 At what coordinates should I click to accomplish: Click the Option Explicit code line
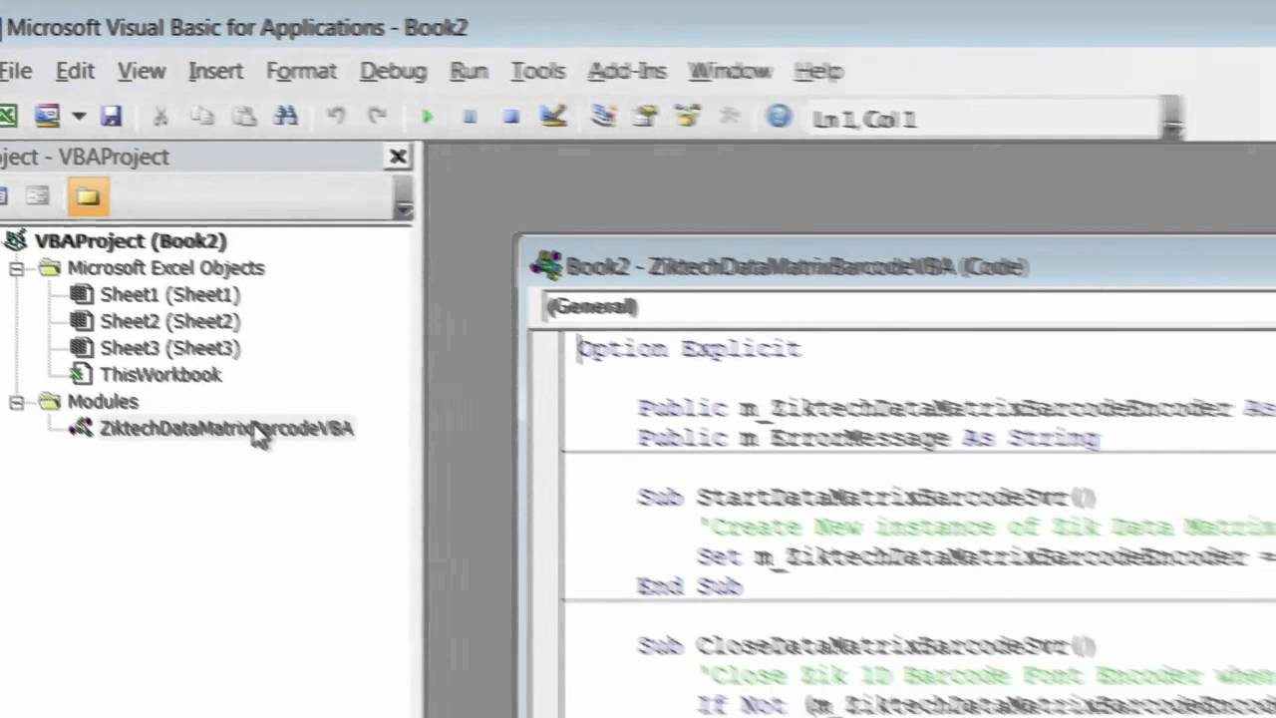click(x=689, y=349)
